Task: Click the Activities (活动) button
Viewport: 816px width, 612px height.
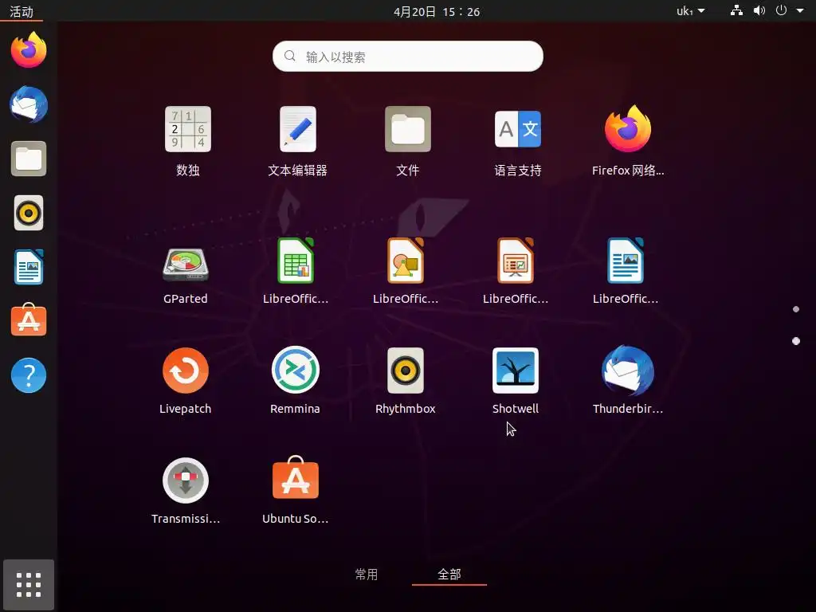Action: point(22,11)
